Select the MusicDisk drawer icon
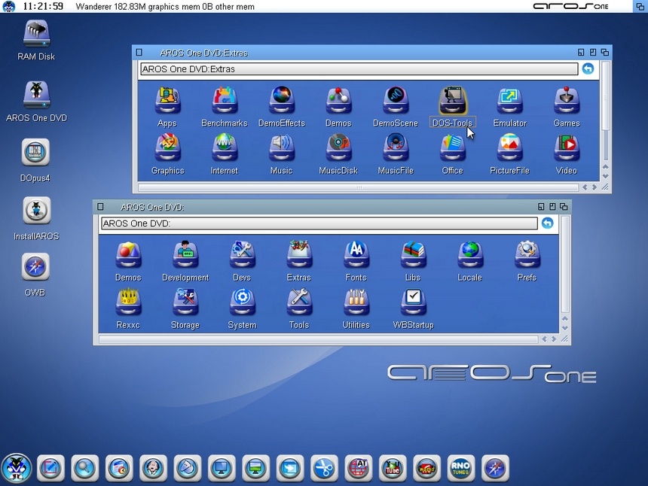Image resolution: width=648 pixels, height=486 pixels. click(x=338, y=148)
